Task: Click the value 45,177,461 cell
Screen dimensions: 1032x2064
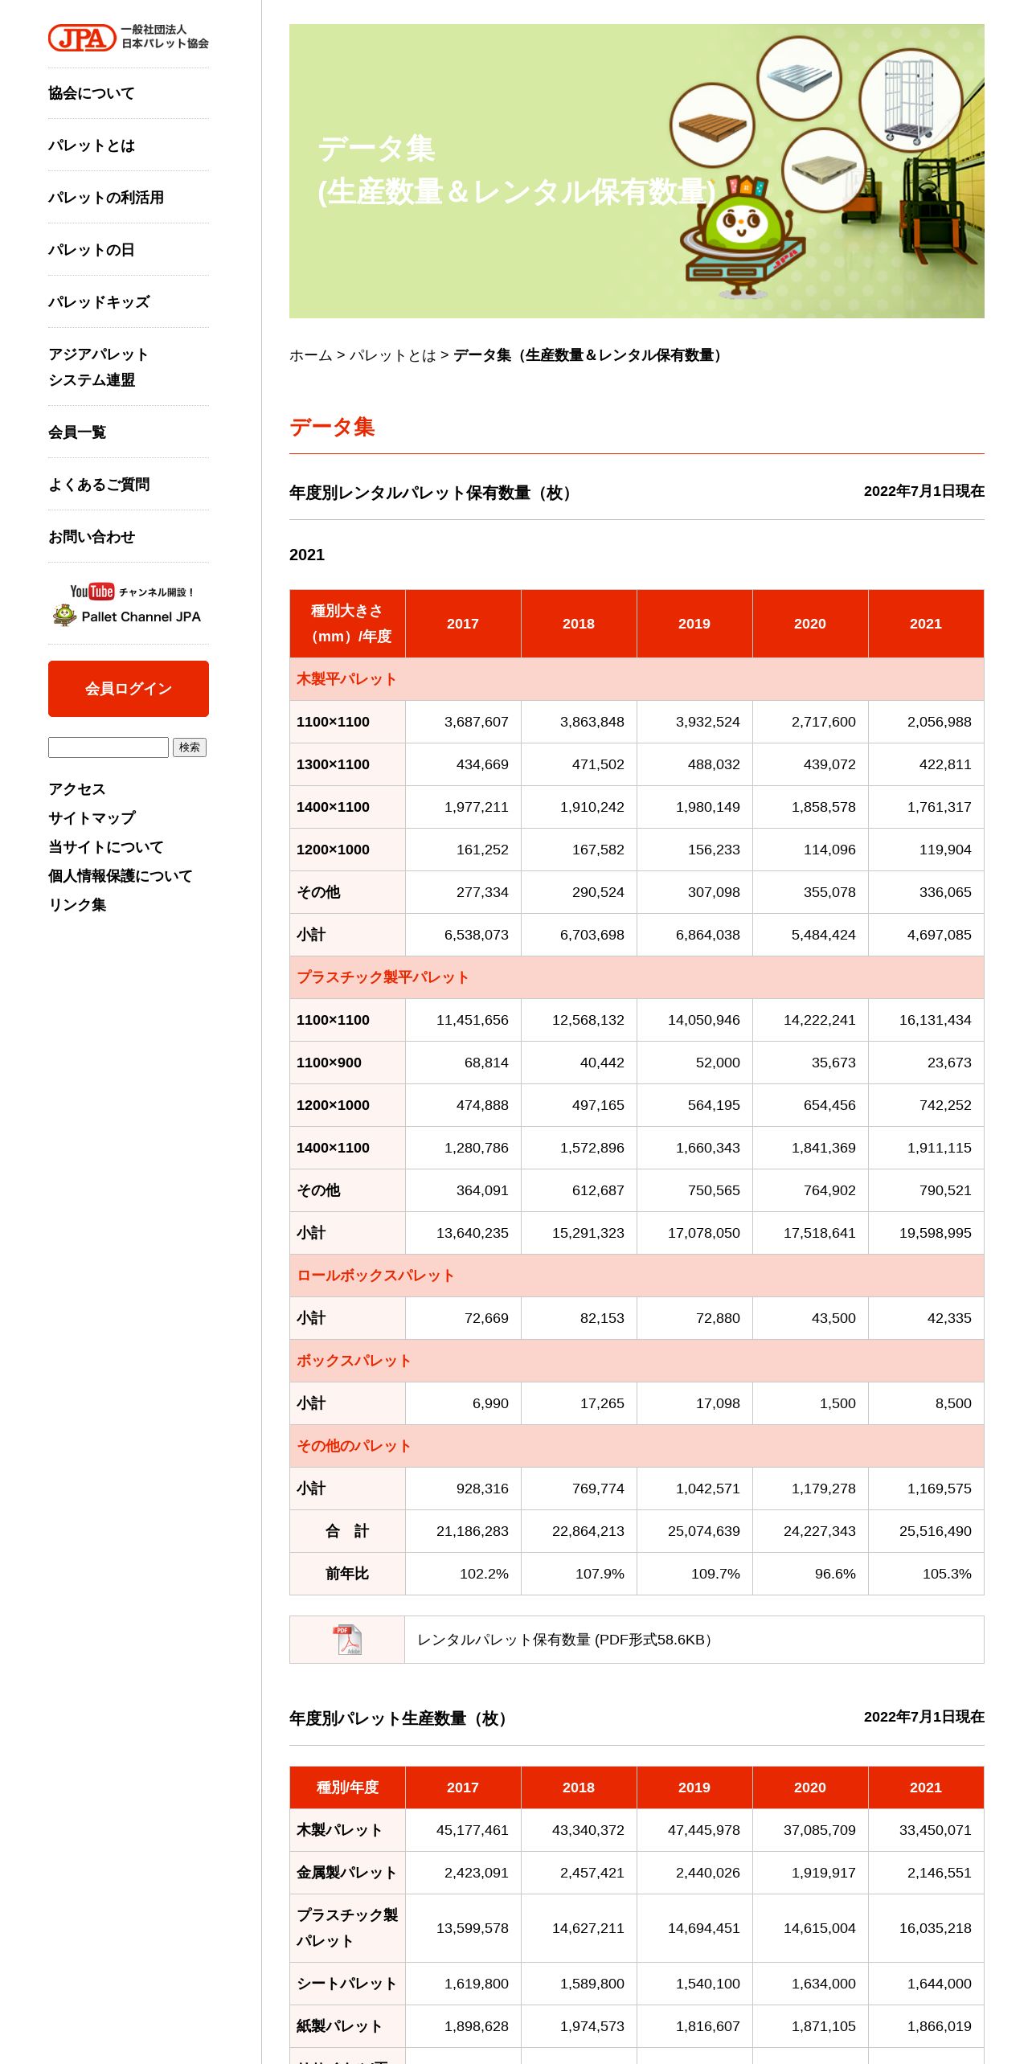Action: click(x=463, y=1830)
